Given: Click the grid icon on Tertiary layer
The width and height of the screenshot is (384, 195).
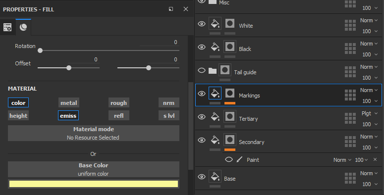Looking at the screenshot, I should [x=350, y=118].
